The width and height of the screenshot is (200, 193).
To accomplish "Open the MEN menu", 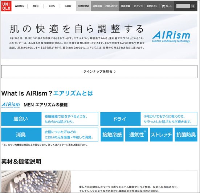I will [x=36, y=6].
